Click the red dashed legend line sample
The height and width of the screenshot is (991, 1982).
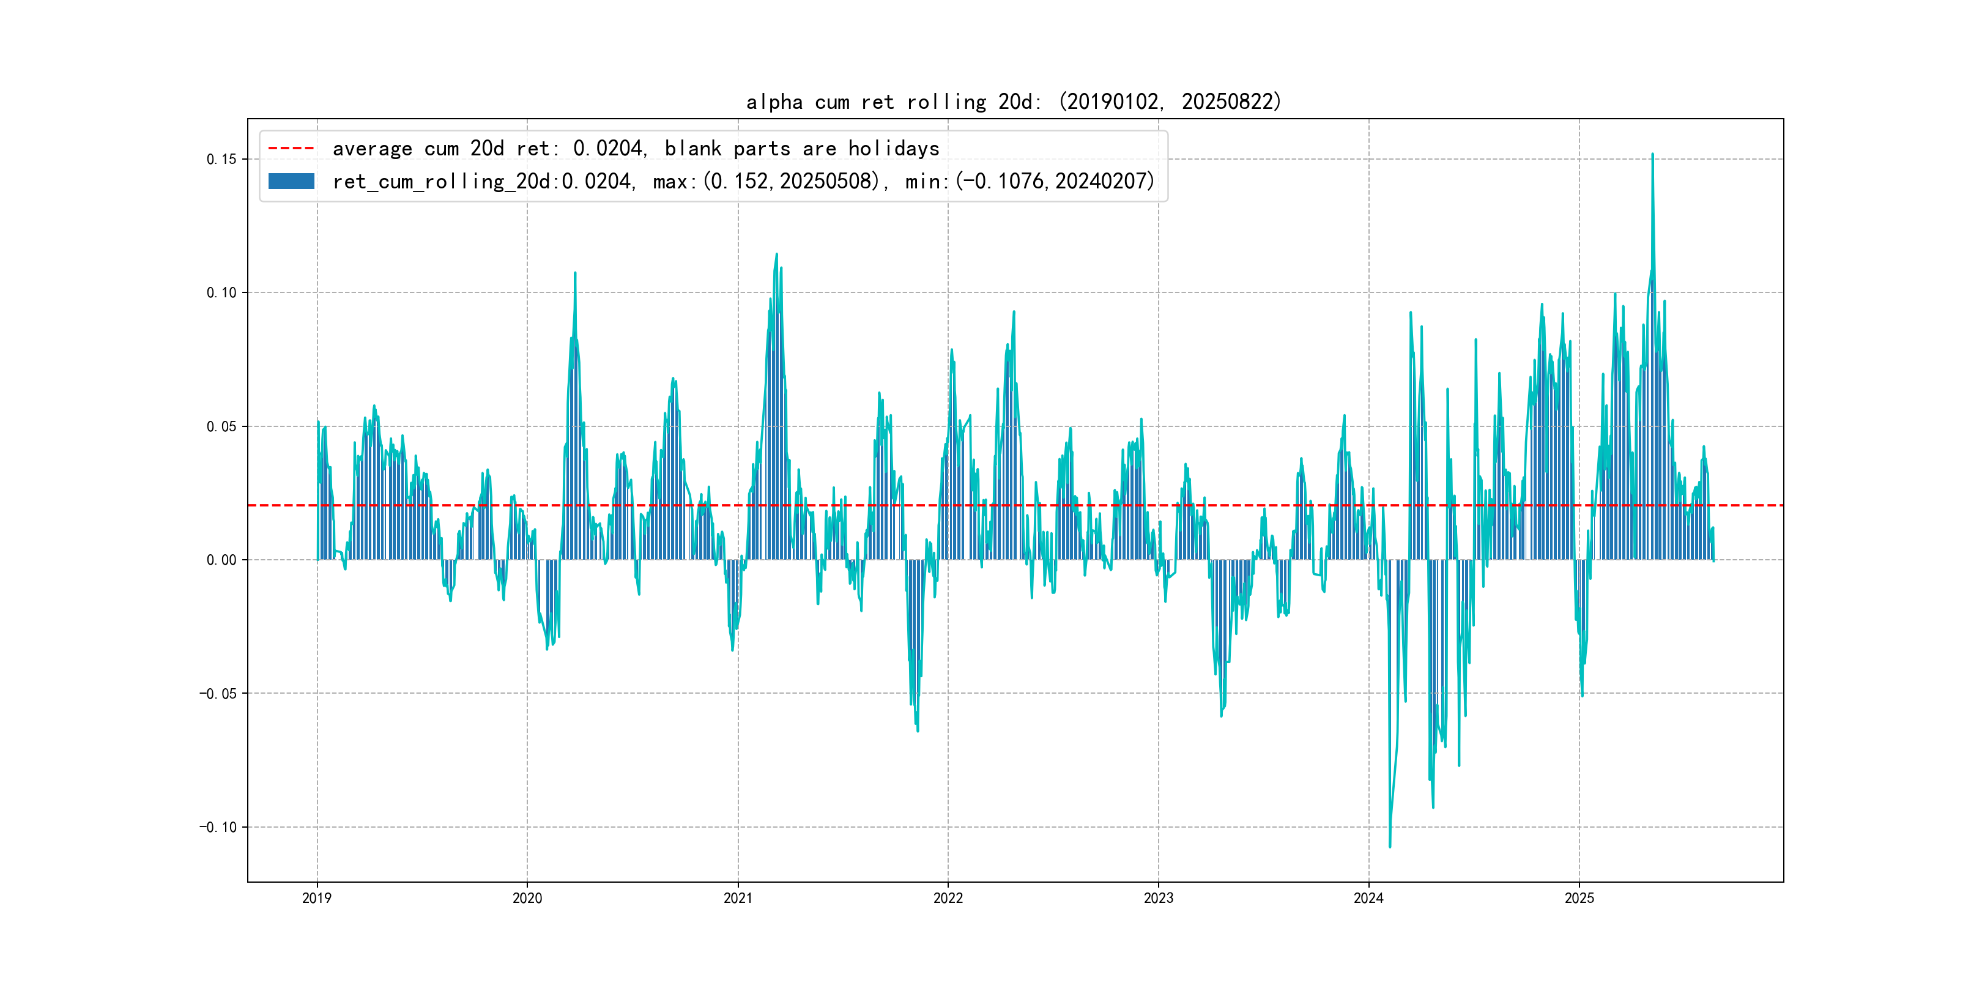pos(291,149)
